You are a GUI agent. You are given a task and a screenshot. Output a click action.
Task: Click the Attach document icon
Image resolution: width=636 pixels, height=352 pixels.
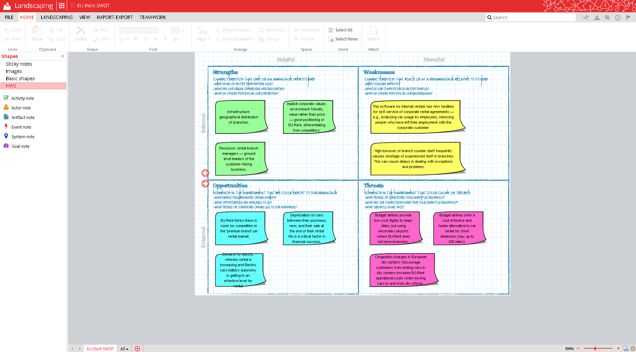[x=374, y=30]
